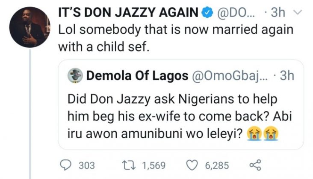The height and width of the screenshot is (179, 313).
Task: Click the reply speech bubble icon
Action: pyautogui.click(x=67, y=165)
